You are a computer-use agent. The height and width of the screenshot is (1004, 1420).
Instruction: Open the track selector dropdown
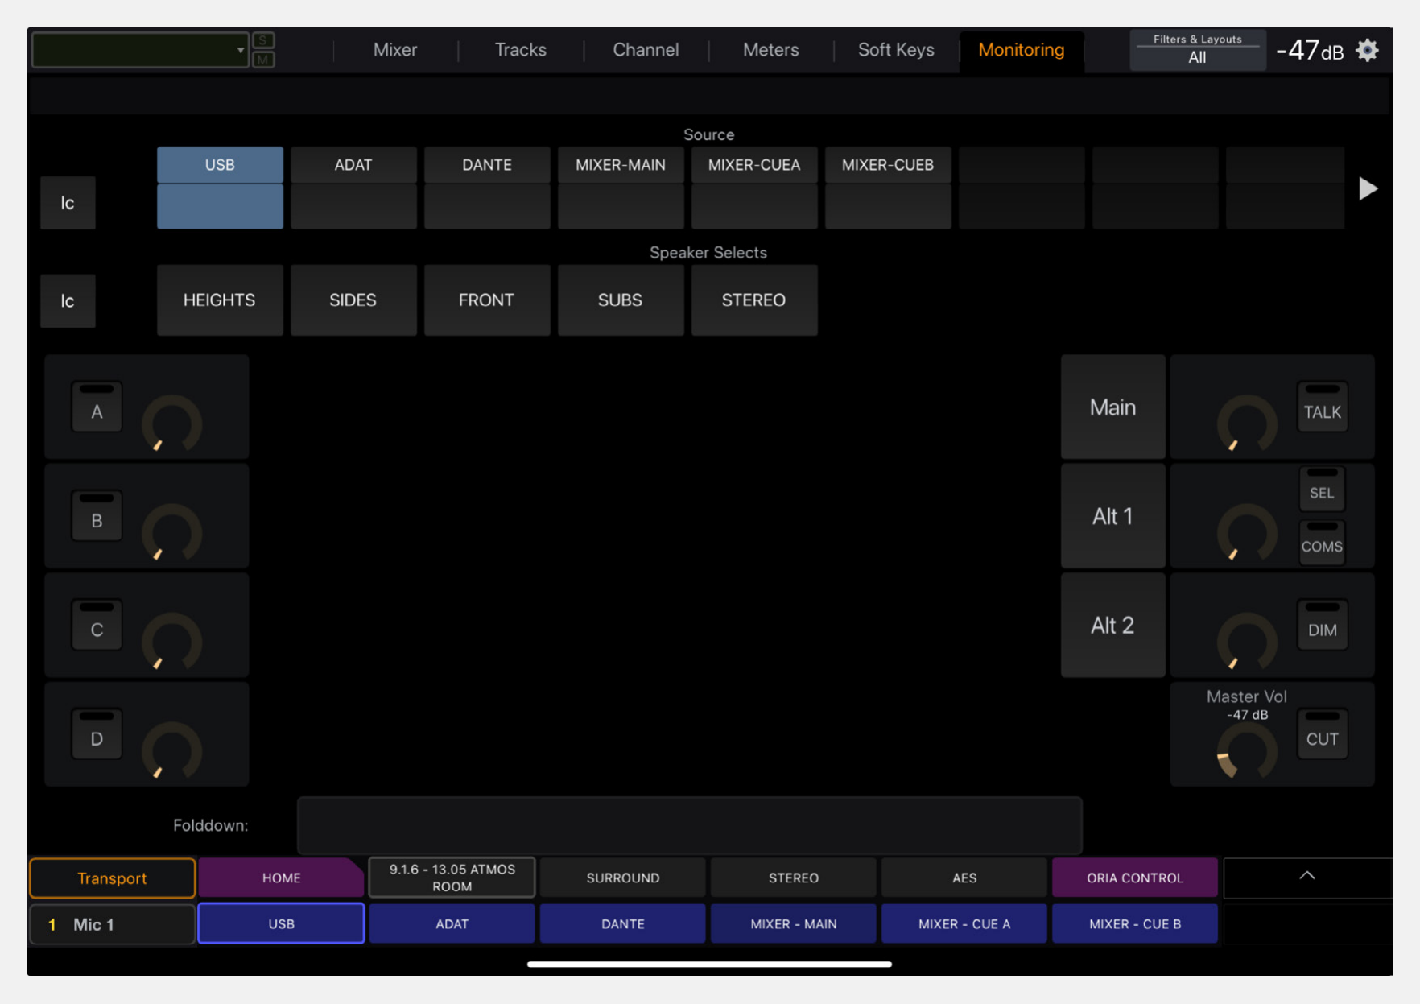[x=140, y=50]
